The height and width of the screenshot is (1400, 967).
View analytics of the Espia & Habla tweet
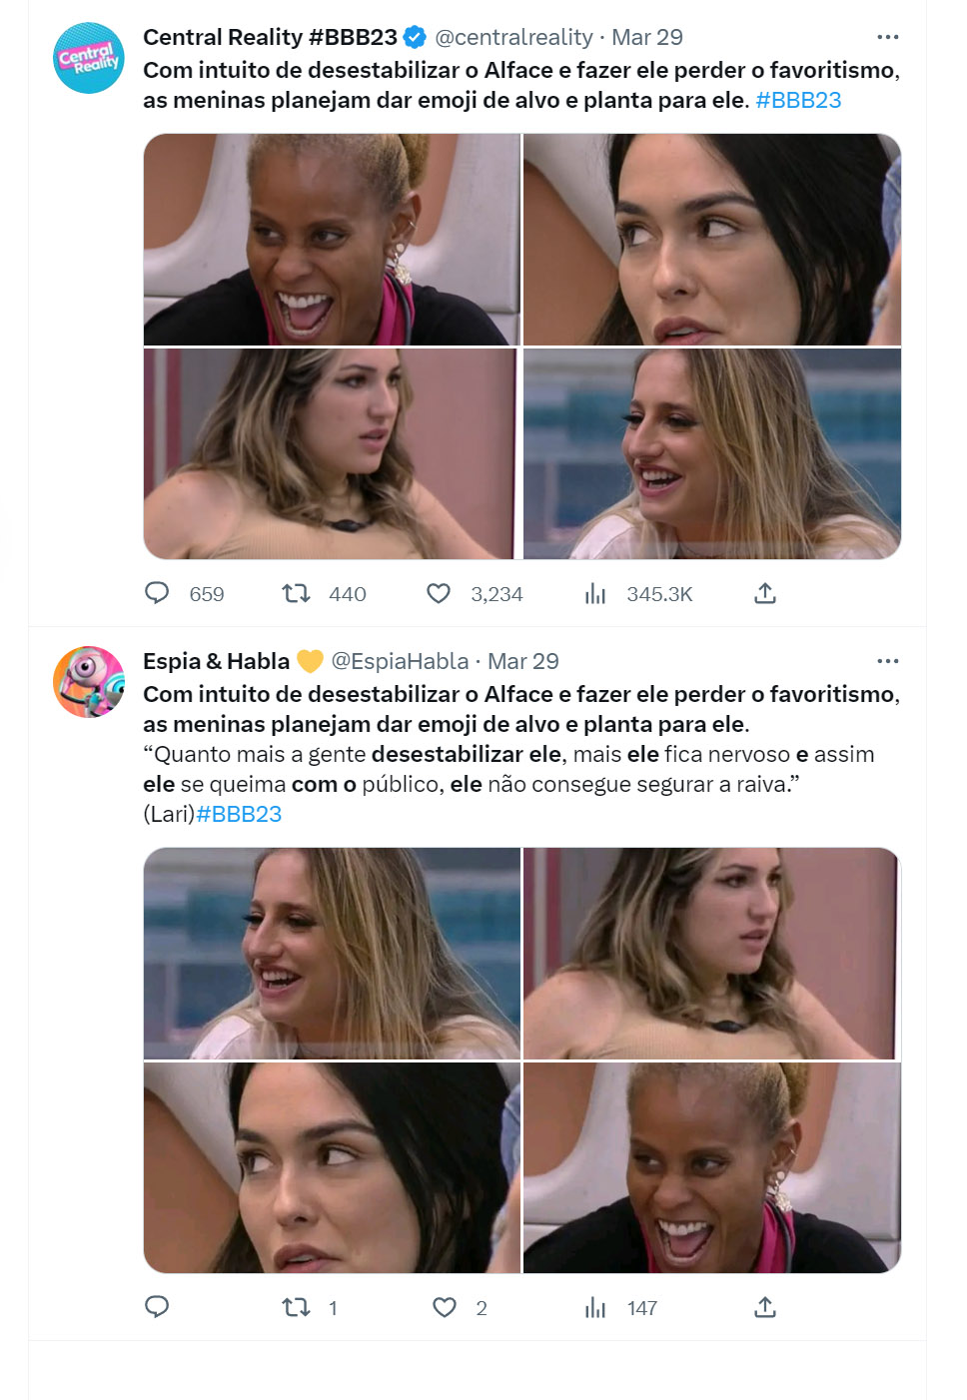[x=595, y=1307]
